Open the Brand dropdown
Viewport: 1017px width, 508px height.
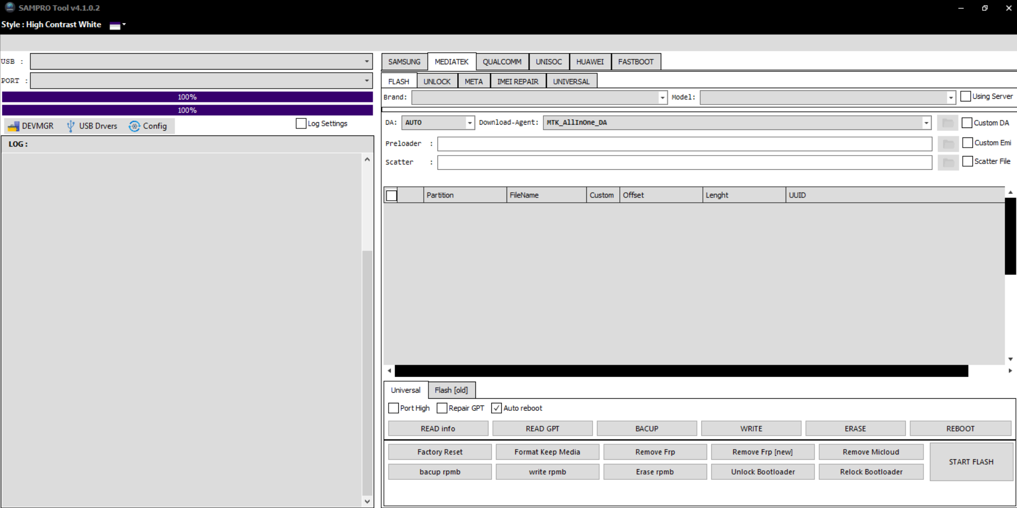(x=662, y=98)
